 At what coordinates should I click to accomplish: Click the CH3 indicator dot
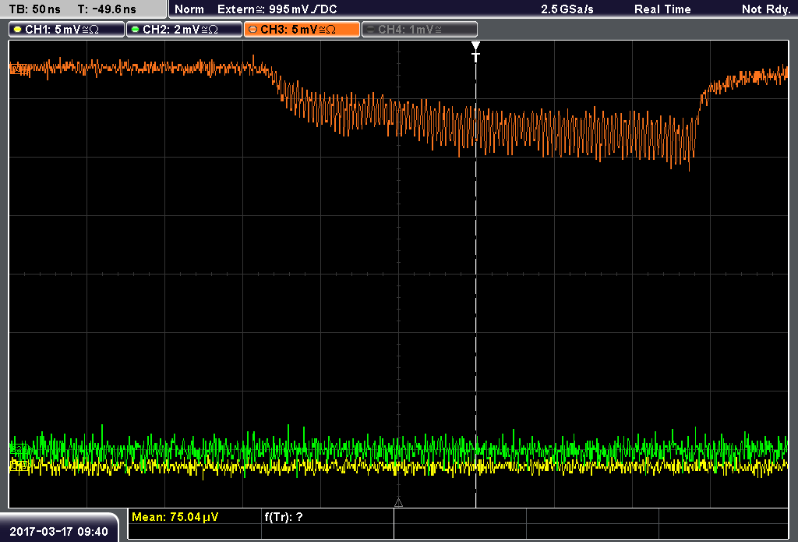tap(253, 30)
